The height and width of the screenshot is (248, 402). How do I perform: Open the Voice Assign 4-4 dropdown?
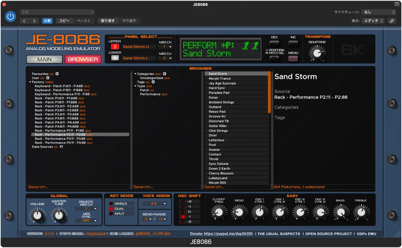(154, 204)
